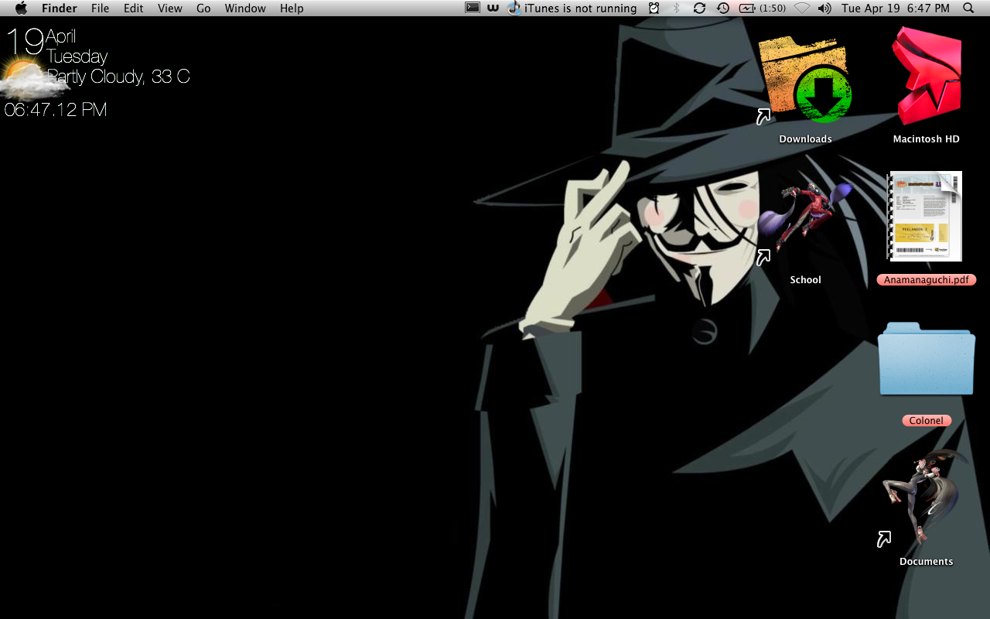The width and height of the screenshot is (990, 619).
Task: Click the date and time clock
Action: click(x=896, y=9)
